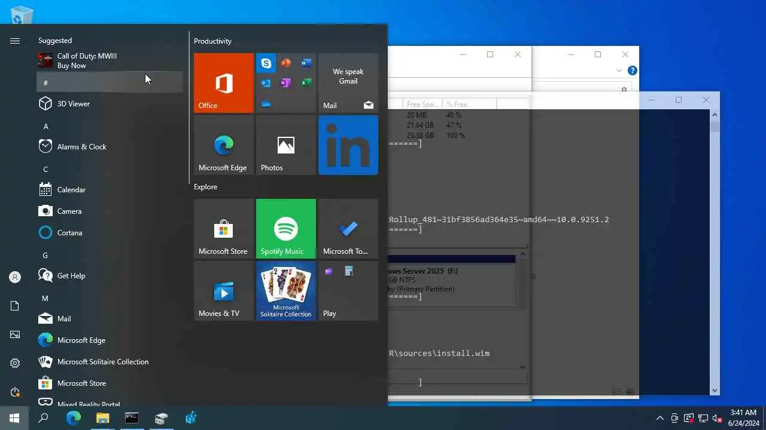
Task: Click PowerPoint icon in Office apps tile
Action: (286, 63)
